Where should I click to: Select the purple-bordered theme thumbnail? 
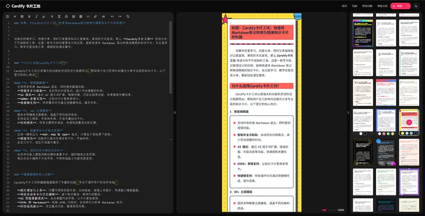tap(409, 182)
